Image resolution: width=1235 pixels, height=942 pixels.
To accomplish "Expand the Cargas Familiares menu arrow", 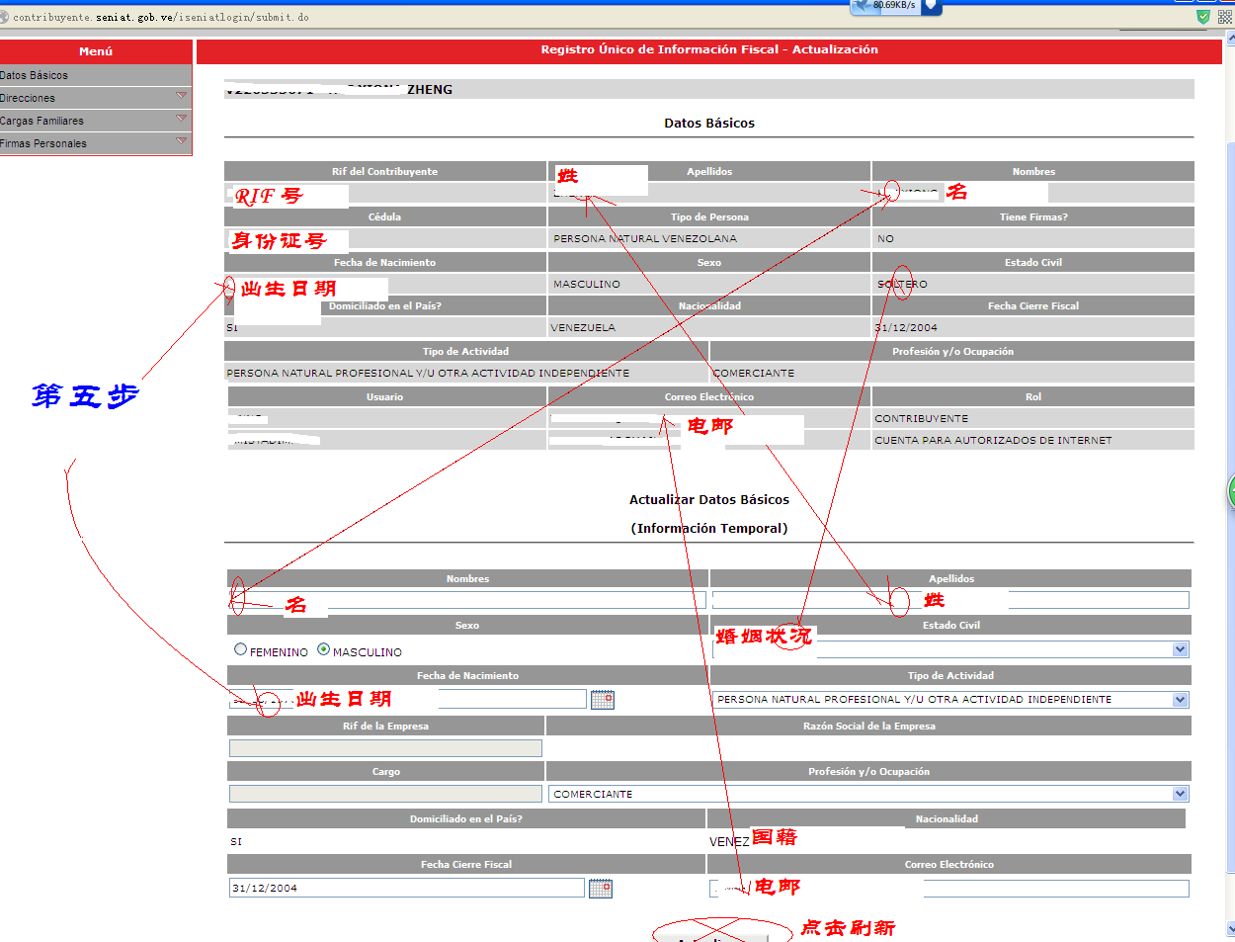I will click(181, 119).
